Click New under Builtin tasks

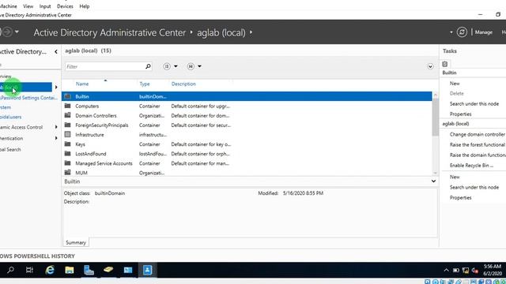(x=455, y=84)
